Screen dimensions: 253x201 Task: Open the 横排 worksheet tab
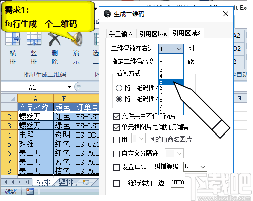click(x=43, y=182)
